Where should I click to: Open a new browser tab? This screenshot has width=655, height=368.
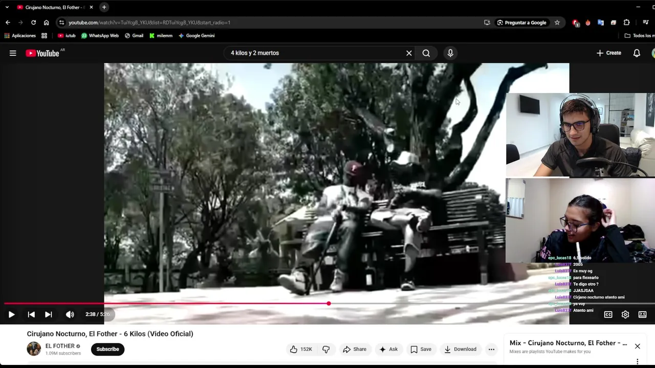click(x=104, y=7)
